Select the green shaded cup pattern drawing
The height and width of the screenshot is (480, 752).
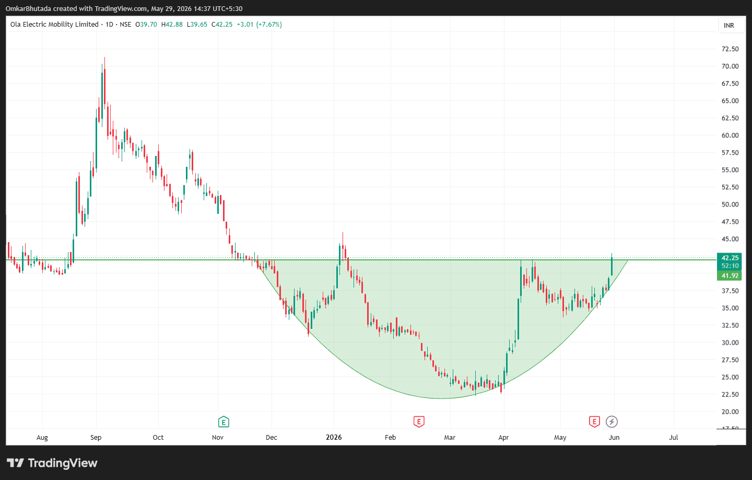click(x=441, y=335)
